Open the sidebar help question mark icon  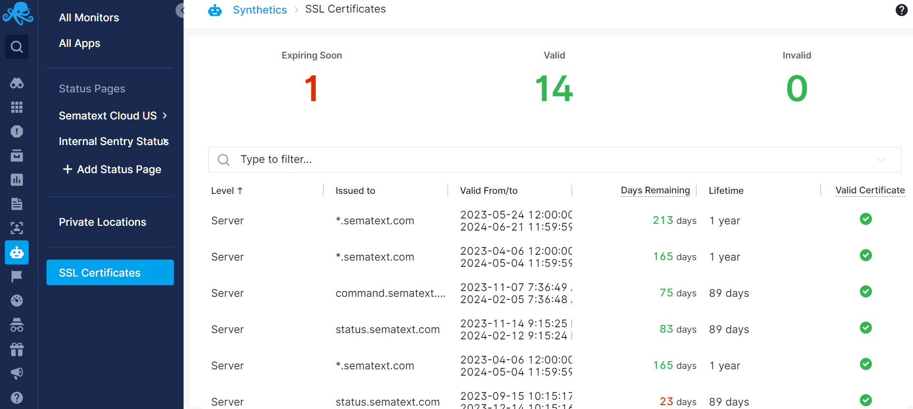coord(17,397)
